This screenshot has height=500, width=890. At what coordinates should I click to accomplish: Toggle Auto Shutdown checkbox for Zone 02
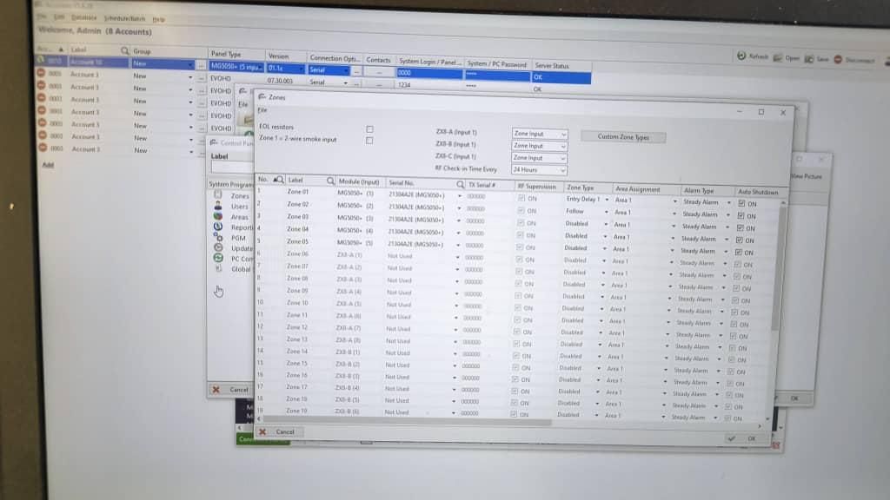[x=741, y=215]
